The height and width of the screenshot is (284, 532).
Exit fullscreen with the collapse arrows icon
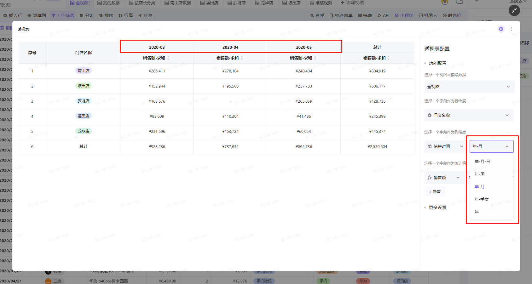514,10
